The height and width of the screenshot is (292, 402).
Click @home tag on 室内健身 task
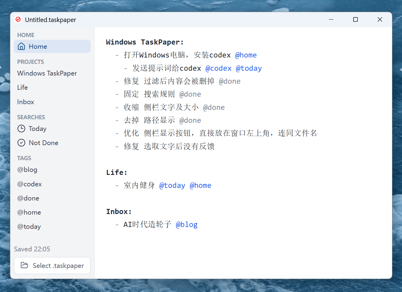200,185
